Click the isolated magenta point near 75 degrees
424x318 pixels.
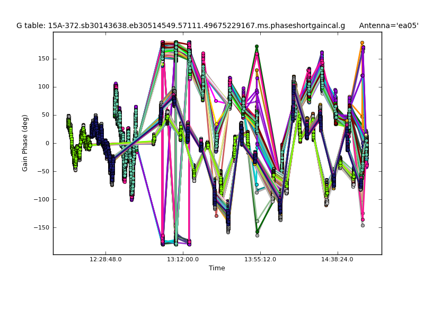point(216,101)
